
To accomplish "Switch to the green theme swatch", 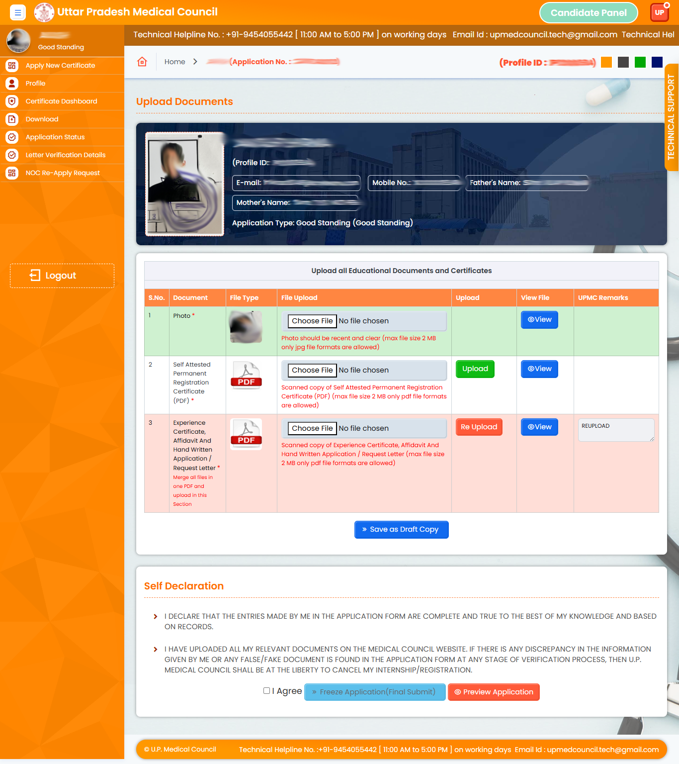I will [640, 62].
